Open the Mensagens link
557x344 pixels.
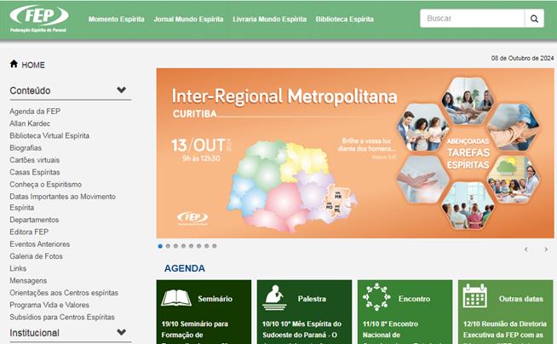point(28,281)
